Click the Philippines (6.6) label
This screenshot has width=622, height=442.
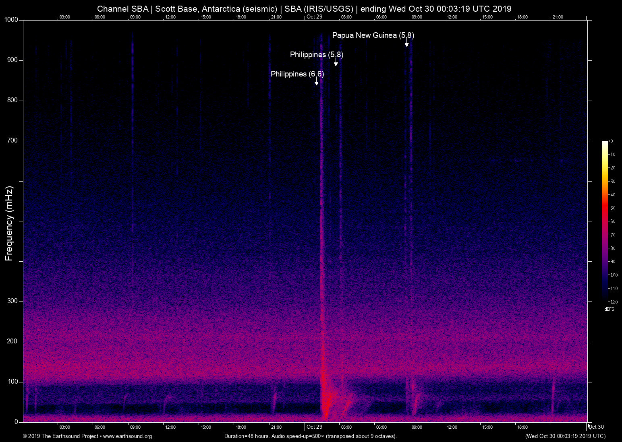point(298,74)
